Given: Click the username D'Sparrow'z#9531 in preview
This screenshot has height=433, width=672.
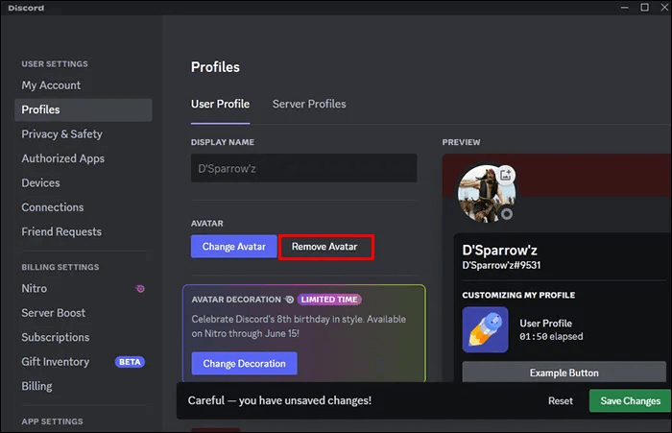Looking at the screenshot, I should click(x=501, y=265).
